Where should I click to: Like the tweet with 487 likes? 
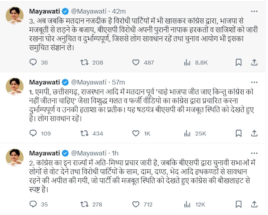[x=136, y=62]
